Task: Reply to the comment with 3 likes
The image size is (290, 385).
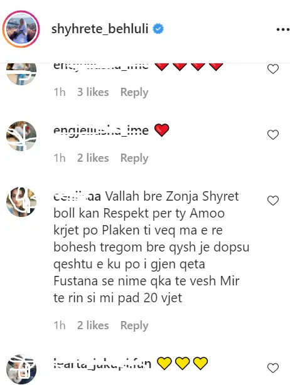Action: click(134, 92)
